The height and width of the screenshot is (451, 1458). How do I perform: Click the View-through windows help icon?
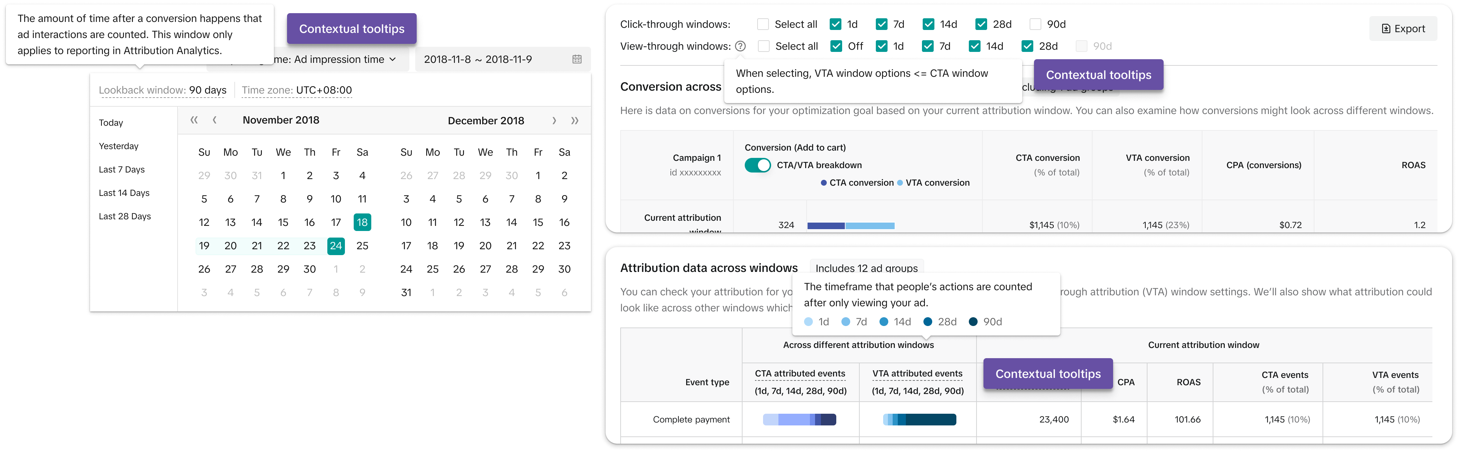tap(740, 46)
